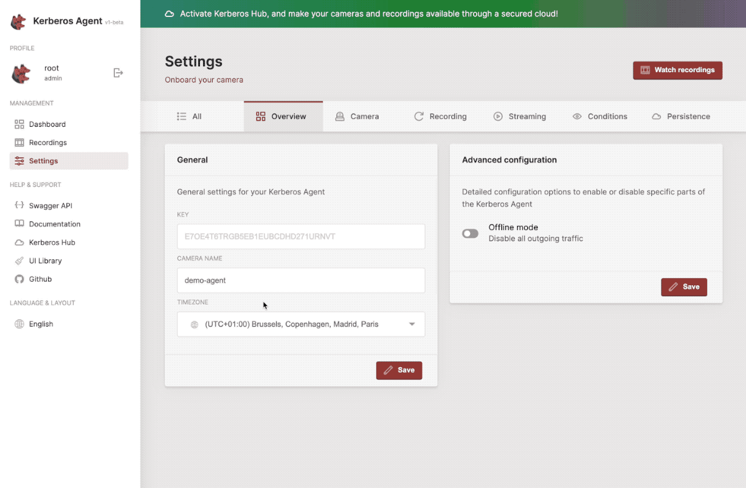Save the General settings

click(399, 370)
